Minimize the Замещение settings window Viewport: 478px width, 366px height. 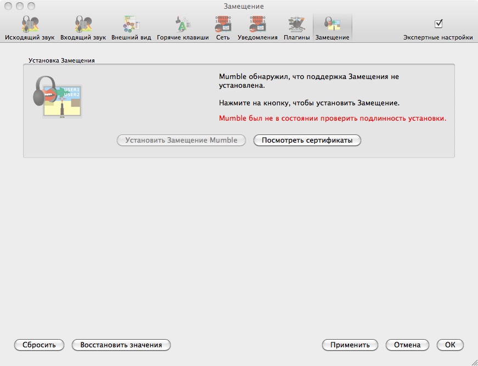tap(19, 6)
